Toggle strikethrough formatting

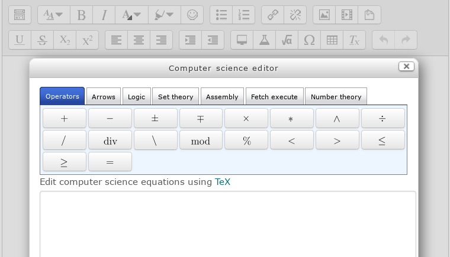42,40
